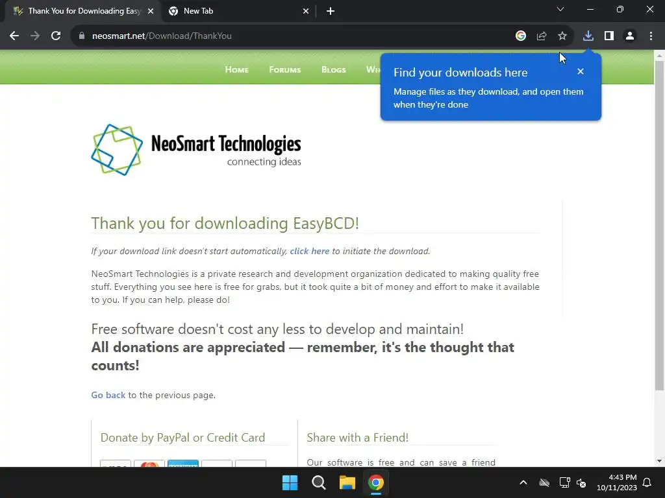Select the 'Thank You for Downloading Easy' tab

point(82,12)
